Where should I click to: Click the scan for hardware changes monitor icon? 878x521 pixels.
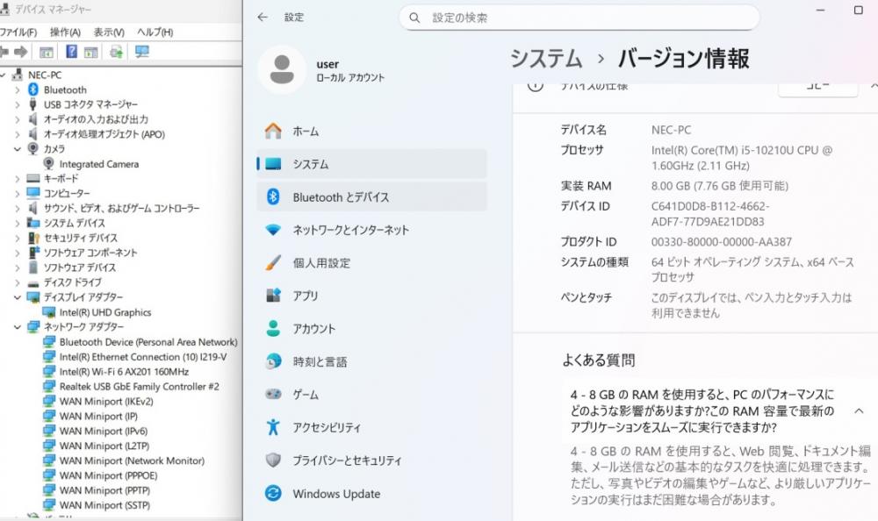point(141,53)
